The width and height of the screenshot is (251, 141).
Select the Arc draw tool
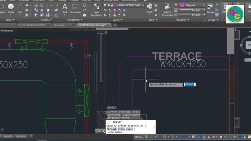[x=20, y=8]
